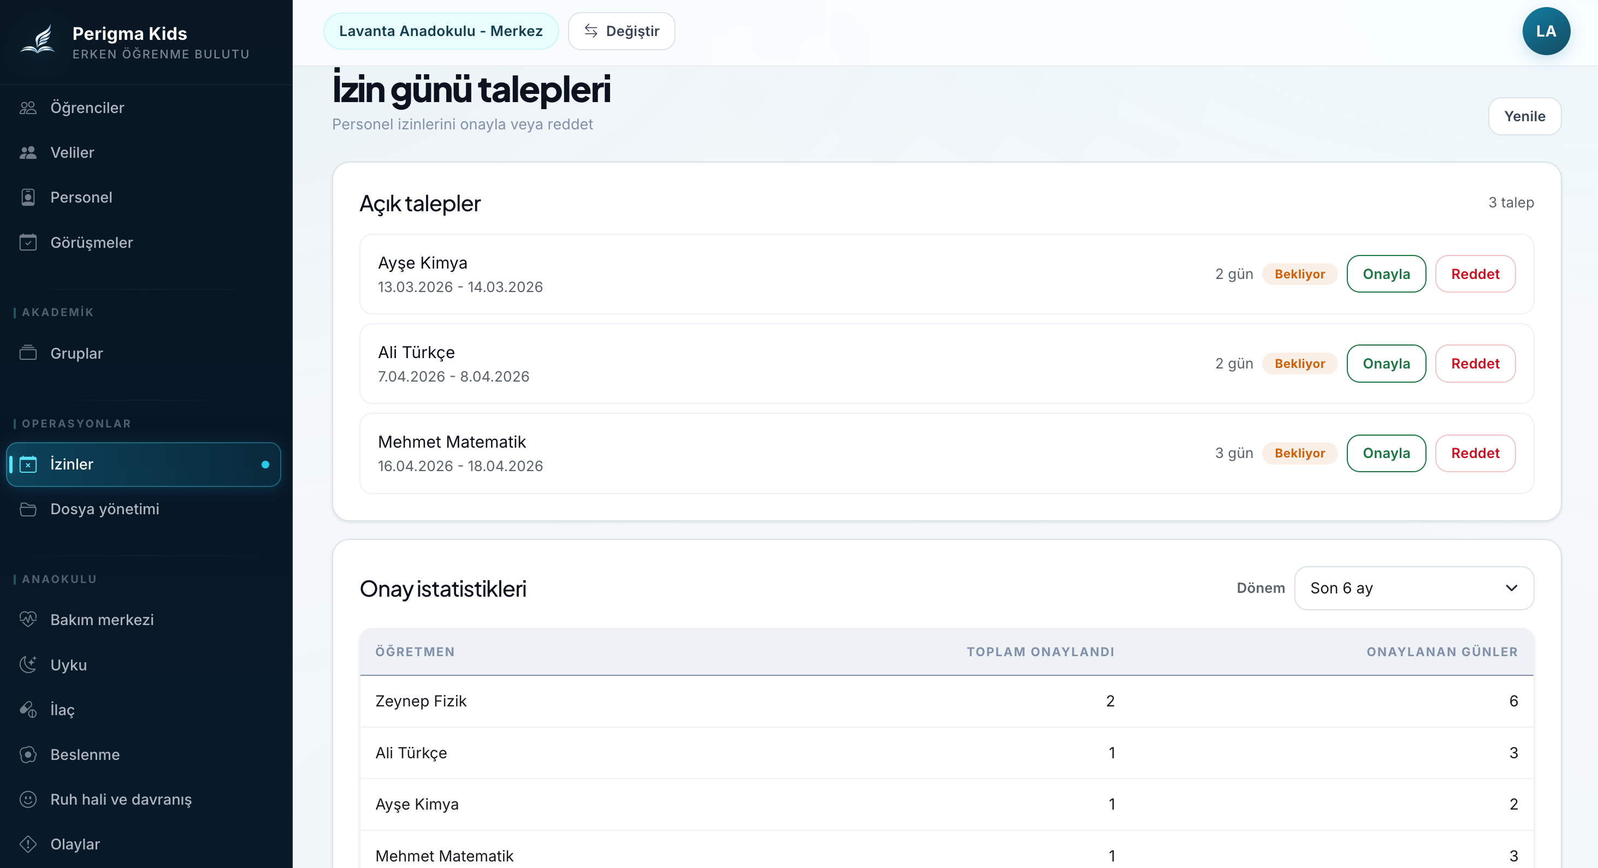
Task: Open the Beslenme icon
Action: click(x=28, y=754)
